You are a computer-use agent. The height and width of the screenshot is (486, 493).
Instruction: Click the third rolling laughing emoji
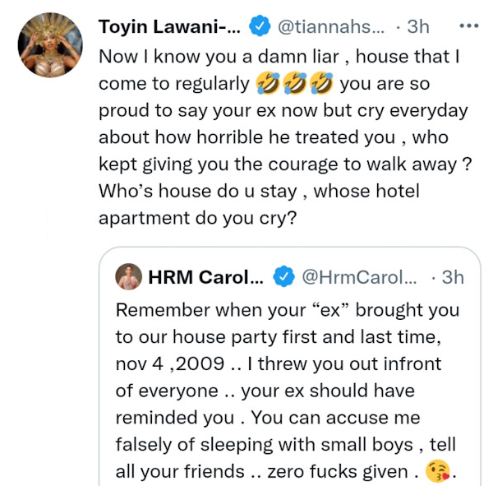coord(321,83)
